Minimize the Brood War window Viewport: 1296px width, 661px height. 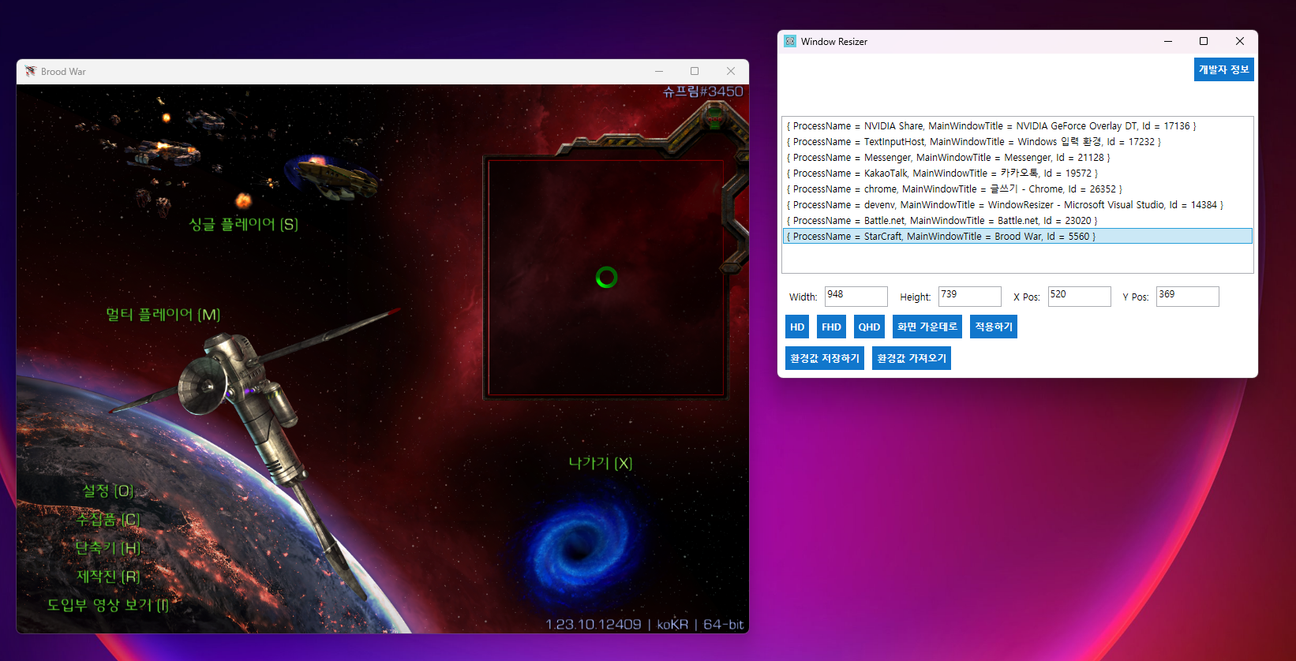659,71
